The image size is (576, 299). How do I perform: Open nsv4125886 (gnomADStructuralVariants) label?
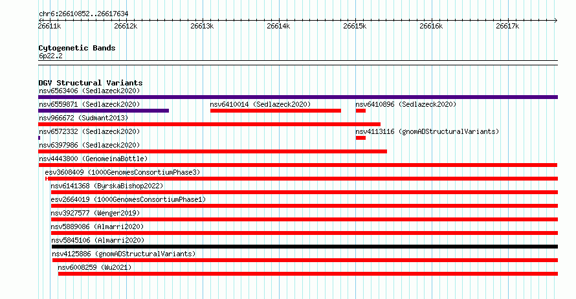[x=124, y=254]
